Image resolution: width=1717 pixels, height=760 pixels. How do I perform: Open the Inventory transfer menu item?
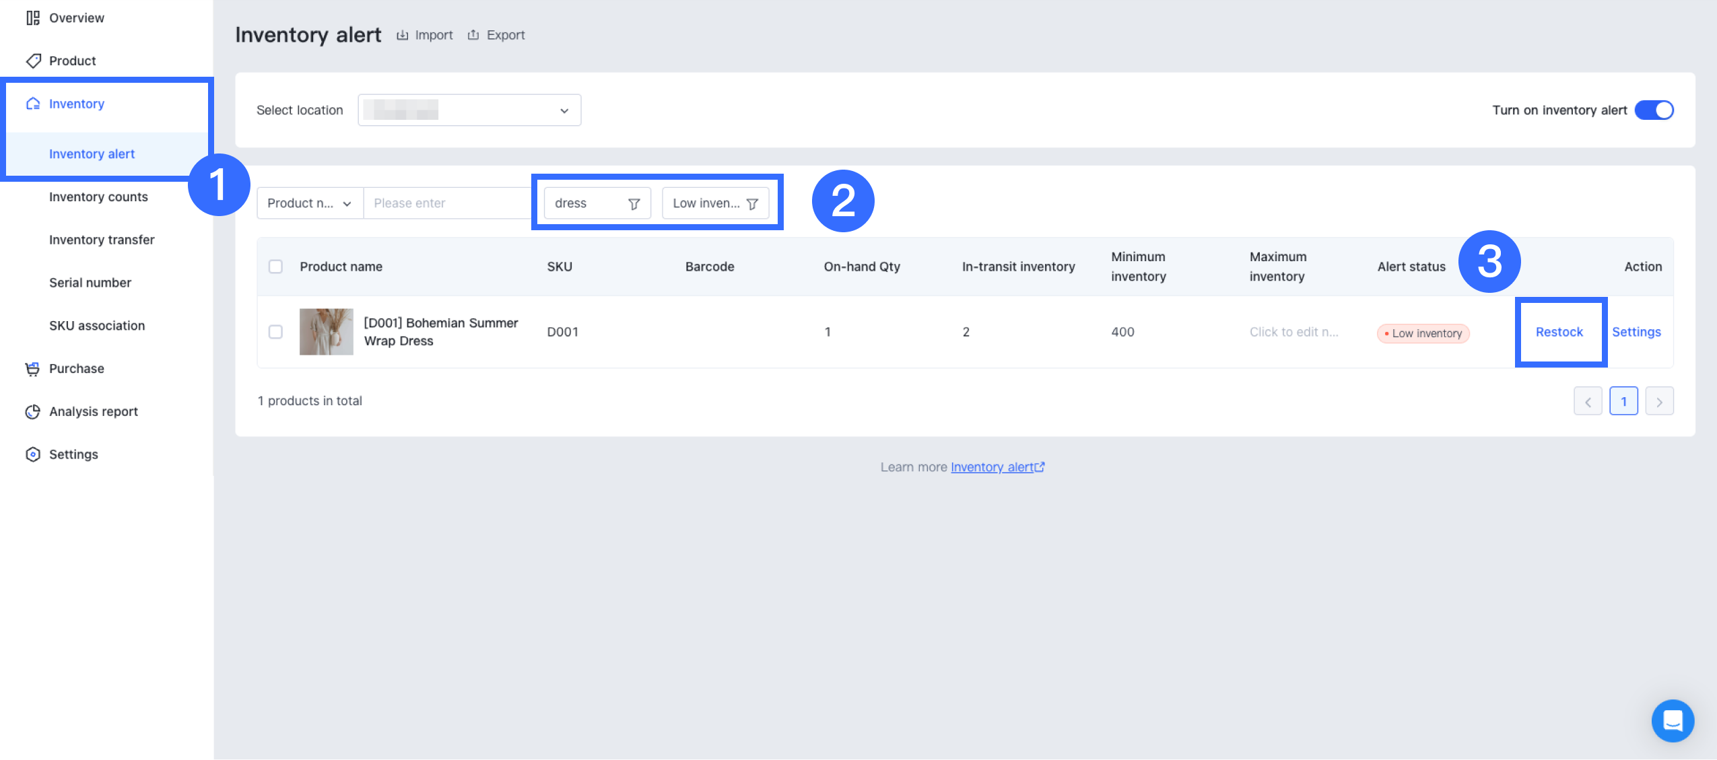(x=102, y=240)
